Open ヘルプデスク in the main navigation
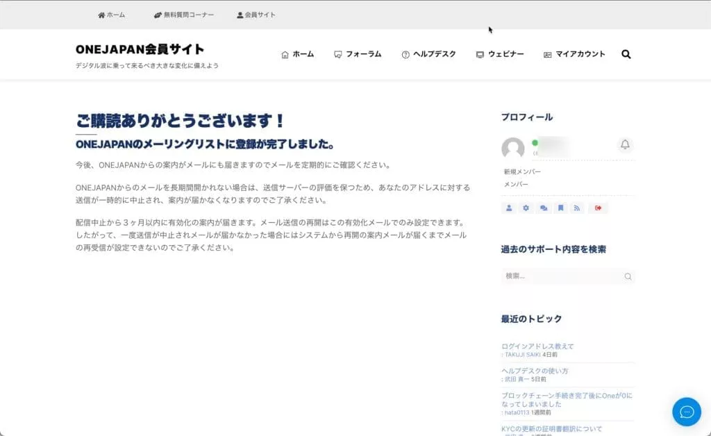Viewport: 711px width, 436px height. (x=428, y=54)
